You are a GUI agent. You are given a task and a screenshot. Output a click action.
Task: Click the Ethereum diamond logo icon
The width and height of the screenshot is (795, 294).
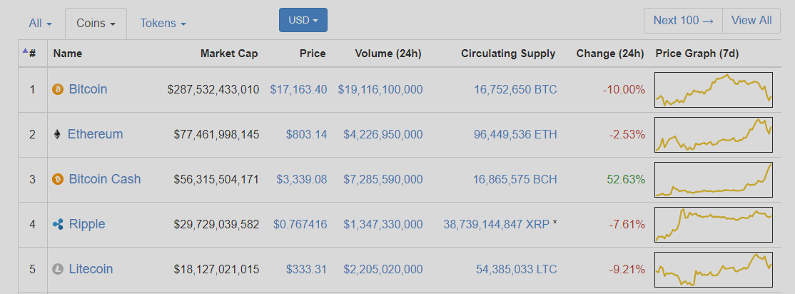tap(57, 134)
